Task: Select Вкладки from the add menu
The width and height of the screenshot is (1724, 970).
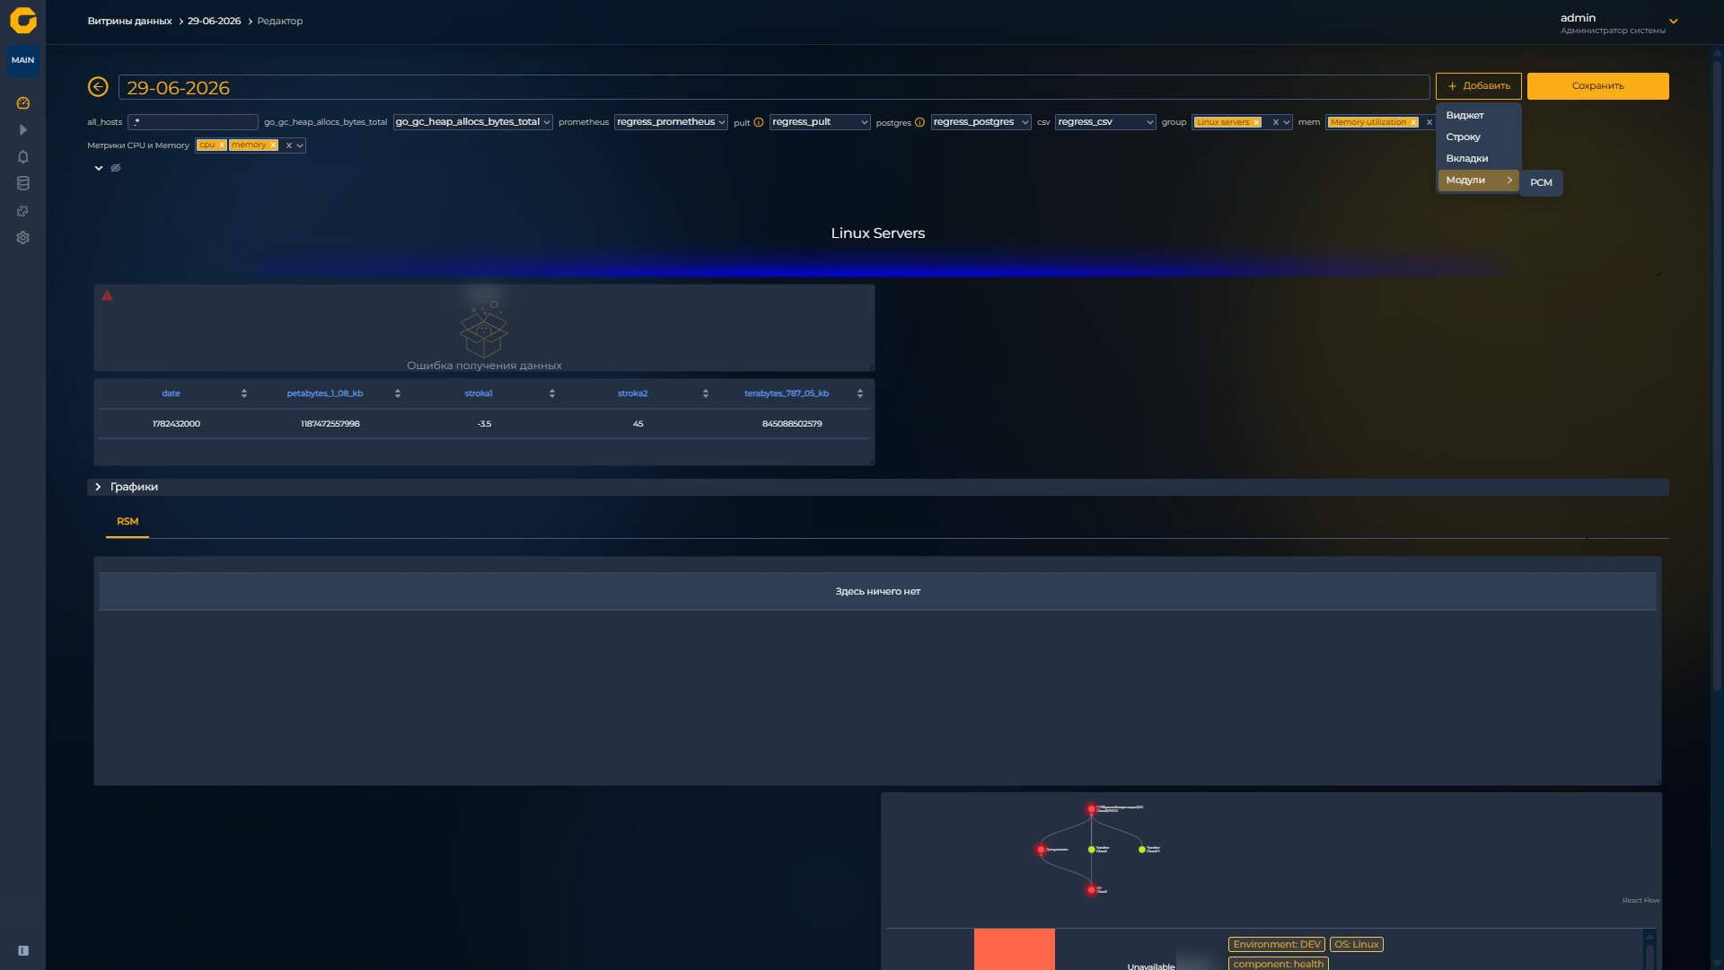Action: (1466, 159)
